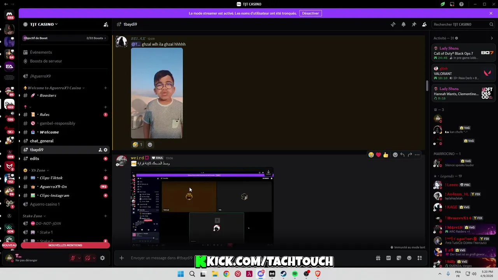The height and width of the screenshot is (280, 498).
Task: Open Windows Start menu
Action: [181, 274]
